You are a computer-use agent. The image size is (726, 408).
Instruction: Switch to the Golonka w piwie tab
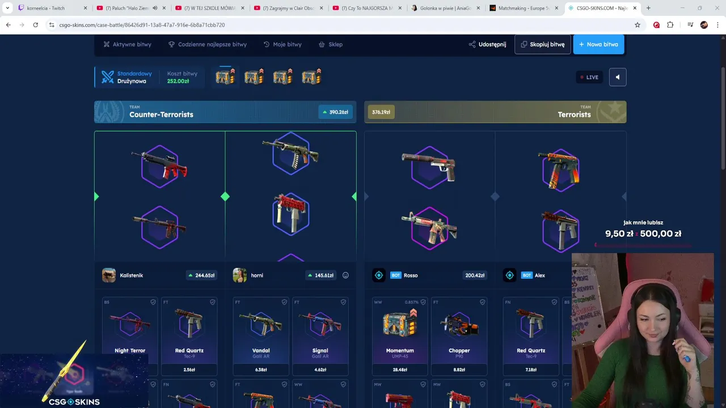point(445,8)
